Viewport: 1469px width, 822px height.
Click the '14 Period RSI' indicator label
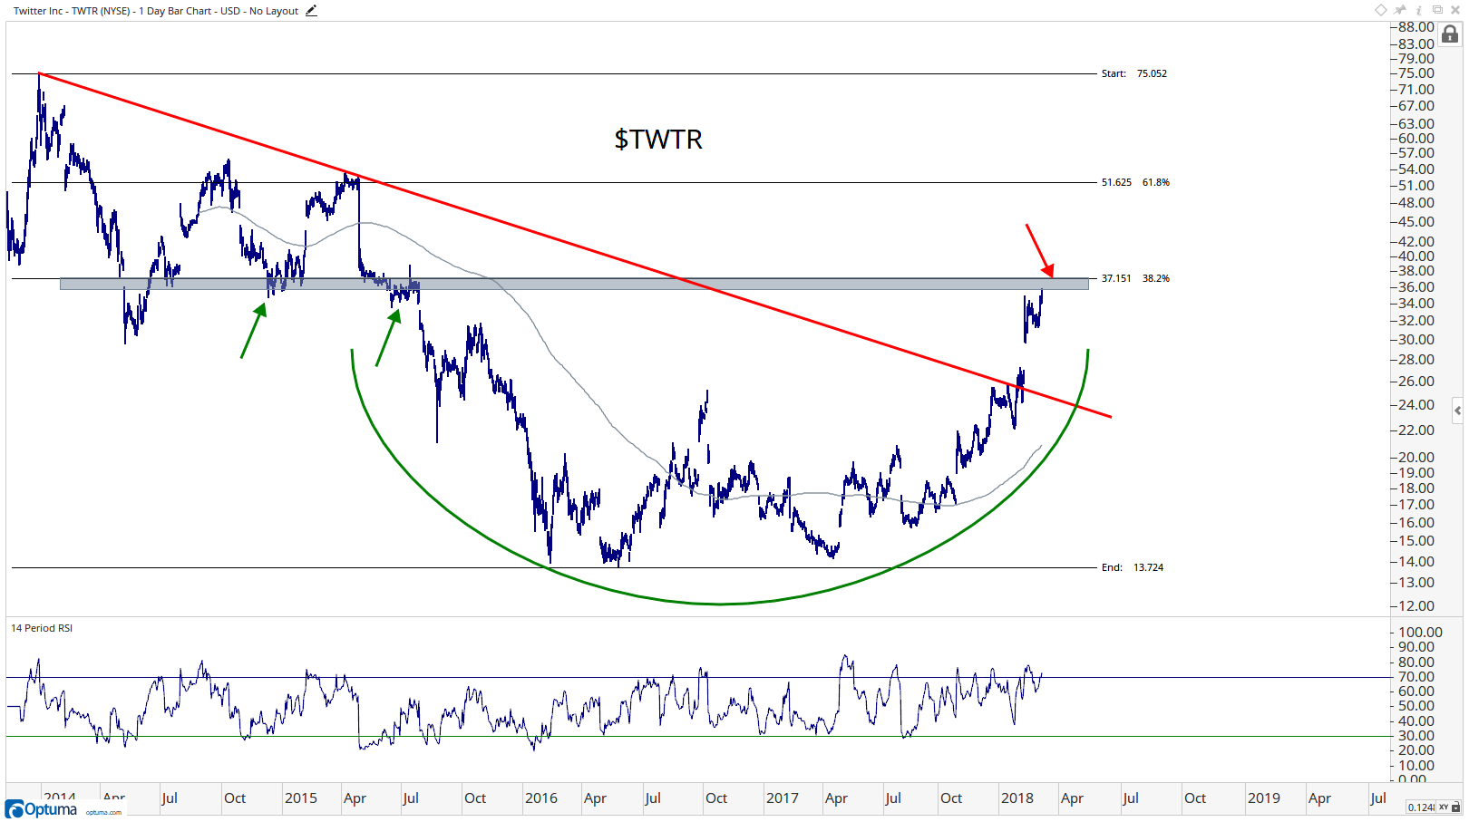click(42, 628)
